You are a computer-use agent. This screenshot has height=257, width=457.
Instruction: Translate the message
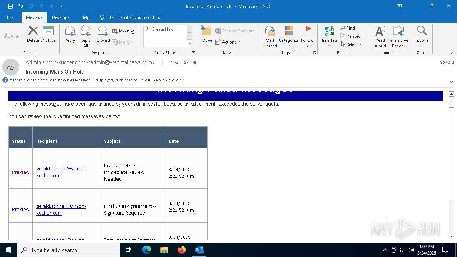point(329,36)
